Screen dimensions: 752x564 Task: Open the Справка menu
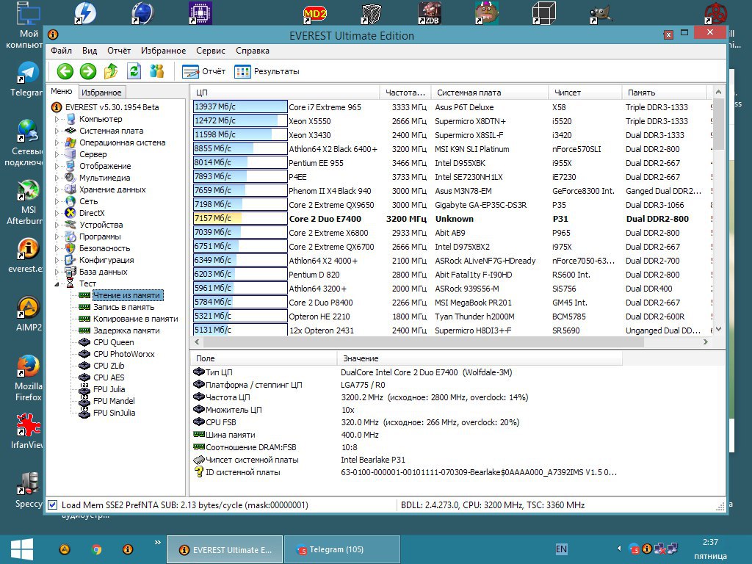pyautogui.click(x=253, y=51)
